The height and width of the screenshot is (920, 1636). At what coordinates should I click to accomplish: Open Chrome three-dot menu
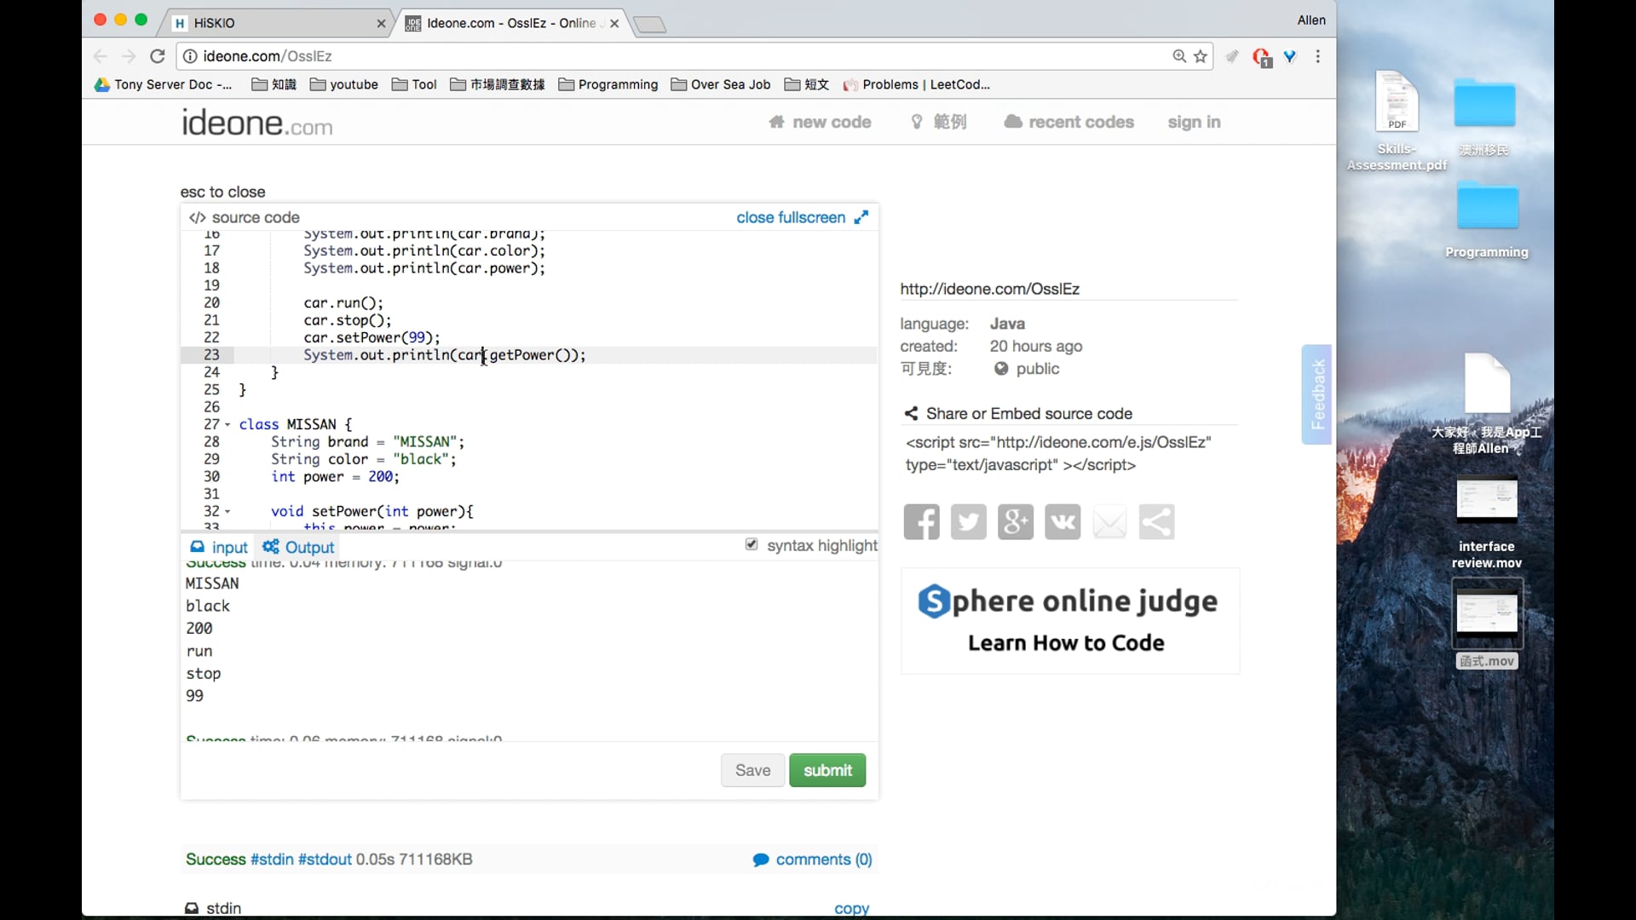click(x=1318, y=56)
